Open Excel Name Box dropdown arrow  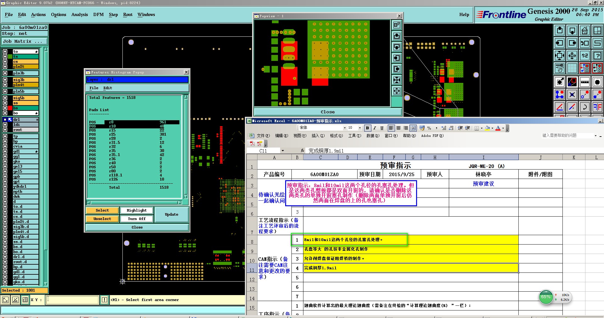(x=283, y=151)
